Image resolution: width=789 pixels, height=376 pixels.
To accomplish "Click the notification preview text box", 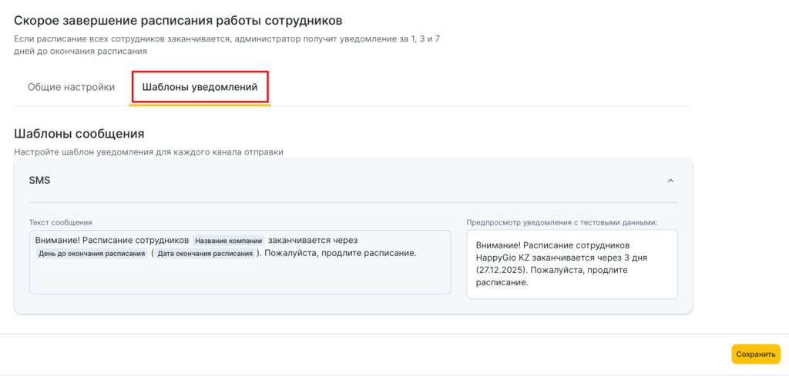I will [572, 264].
